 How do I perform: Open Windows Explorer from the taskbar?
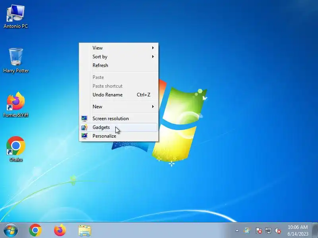(x=85, y=230)
